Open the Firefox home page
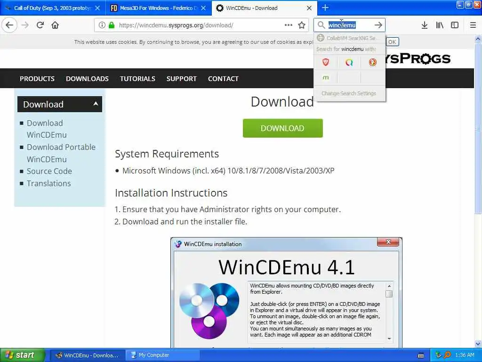The height and width of the screenshot is (362, 482). tap(55, 25)
